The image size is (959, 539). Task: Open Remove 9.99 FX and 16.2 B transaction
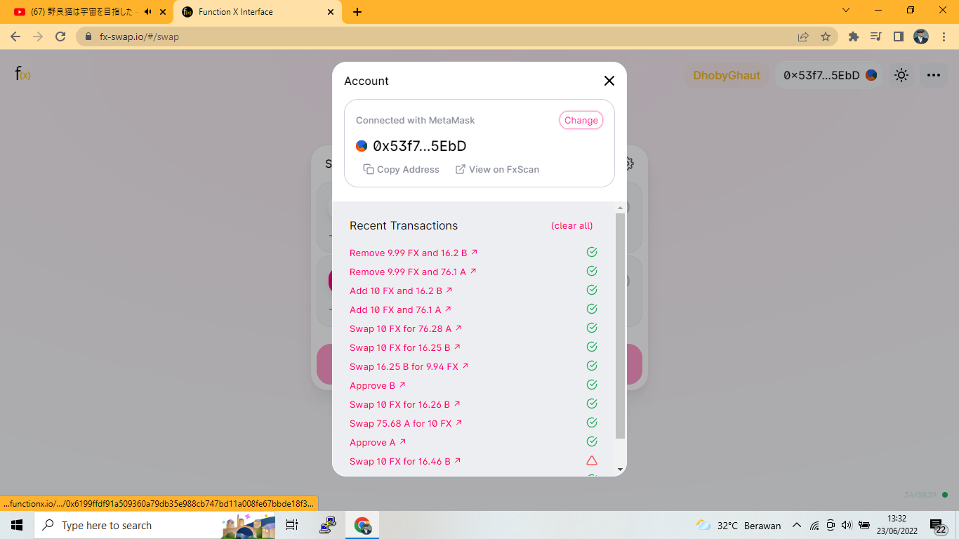(414, 253)
